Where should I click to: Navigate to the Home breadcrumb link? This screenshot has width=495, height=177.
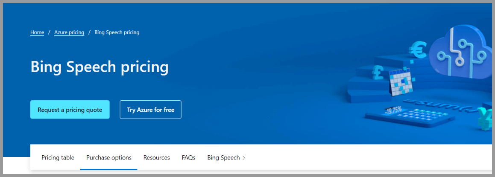pyautogui.click(x=37, y=32)
